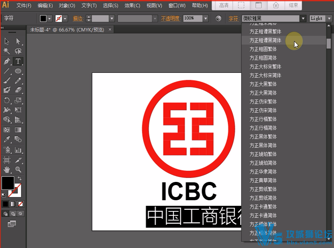Change screen mode button
Screen dimensions: 334x248
(x=12, y=224)
